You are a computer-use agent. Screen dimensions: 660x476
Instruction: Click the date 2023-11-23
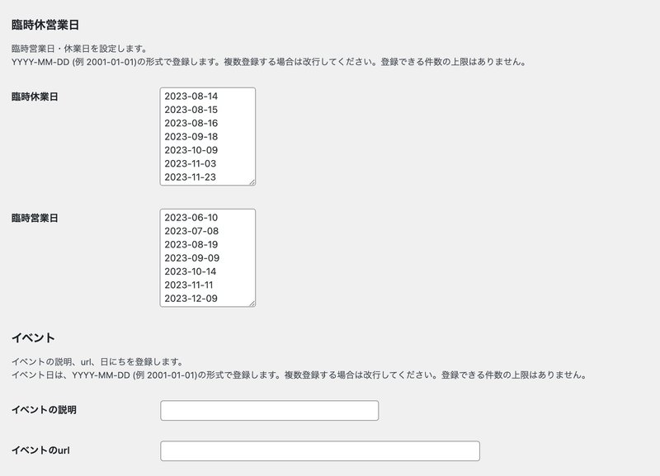(191, 177)
